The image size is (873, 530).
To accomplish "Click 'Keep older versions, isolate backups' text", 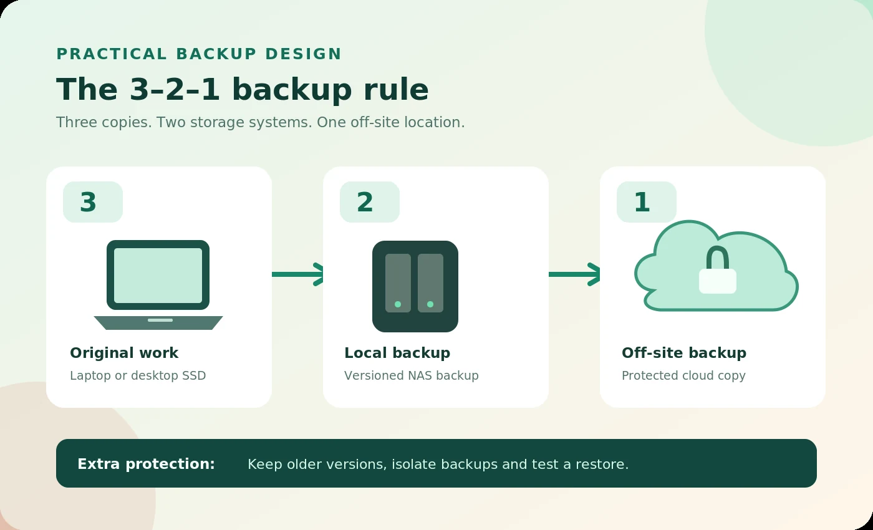I will 438,464.
